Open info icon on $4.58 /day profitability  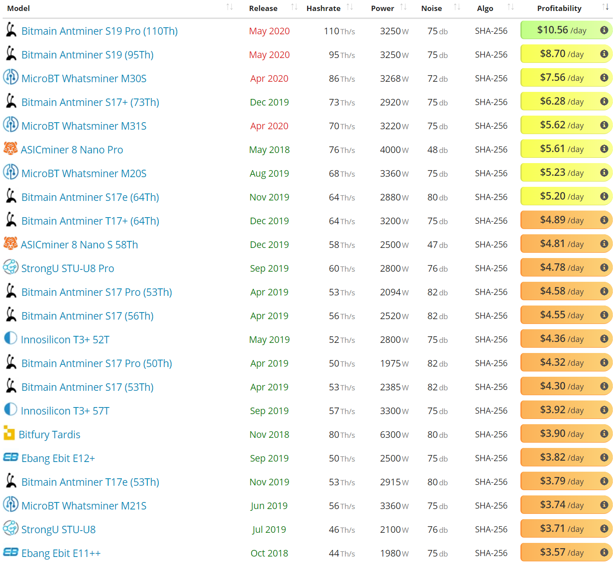(604, 291)
